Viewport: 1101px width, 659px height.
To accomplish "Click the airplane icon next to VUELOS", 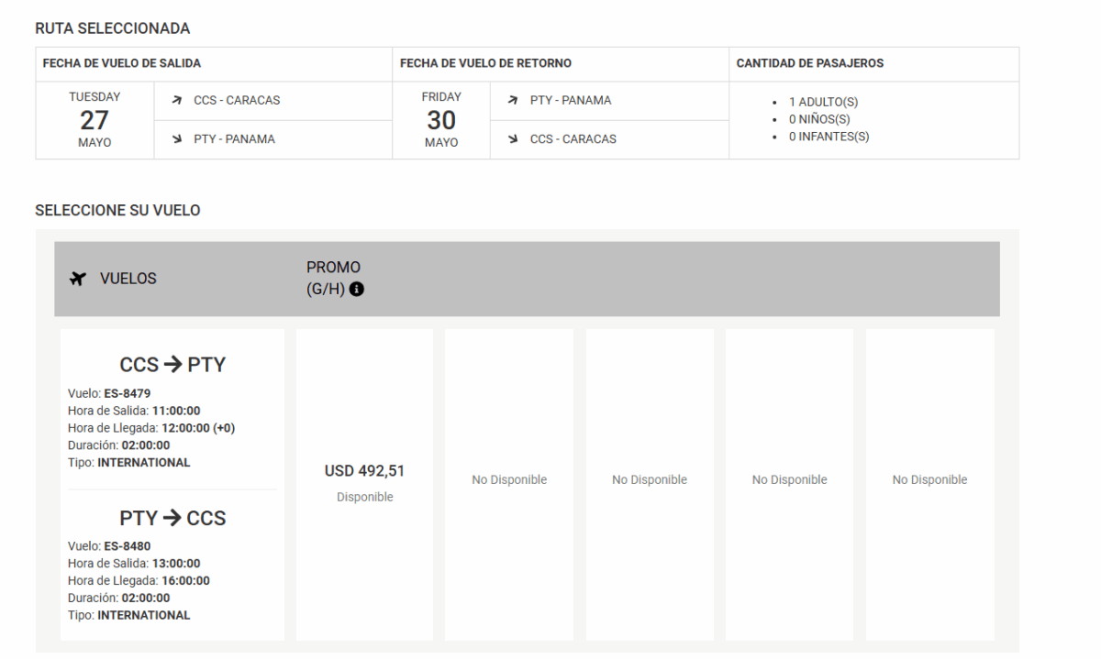I will [x=77, y=280].
